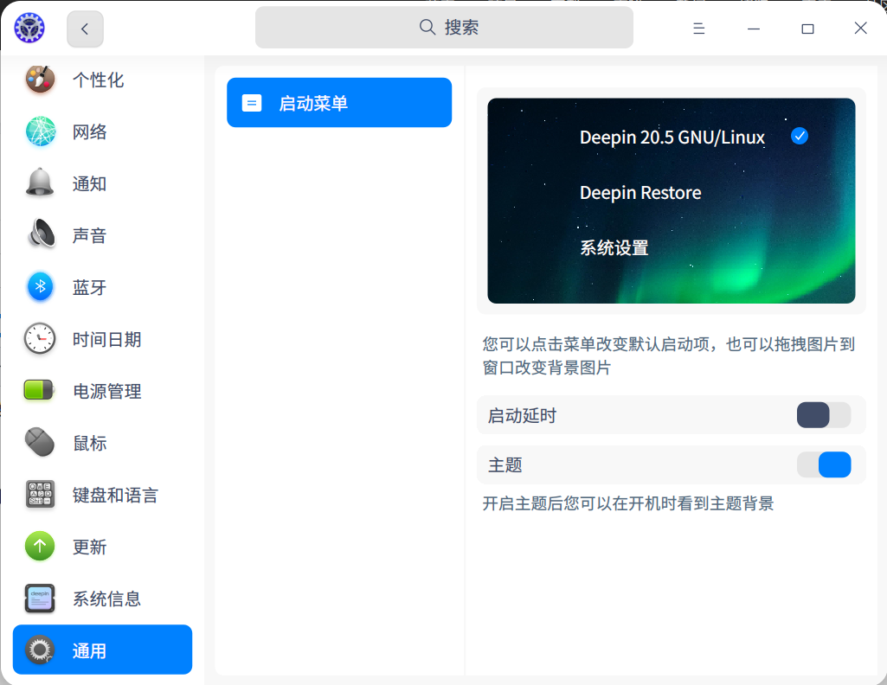Set Deepin Restore as default boot entry

pyautogui.click(x=640, y=192)
